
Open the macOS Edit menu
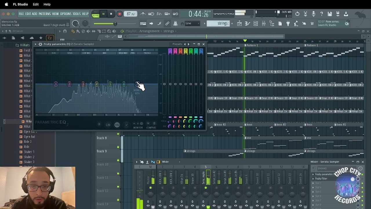(36, 4)
